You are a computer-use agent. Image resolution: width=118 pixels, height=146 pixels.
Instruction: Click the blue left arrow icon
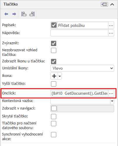6,14
